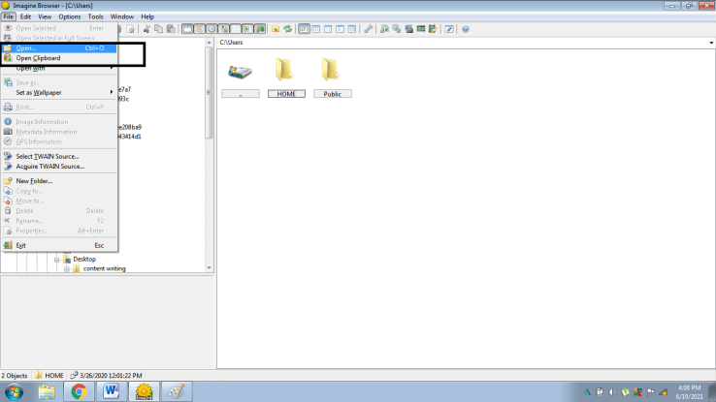Expand the Set as Wallpaper submenu arrow
This screenshot has height=402, width=716.
(x=112, y=93)
